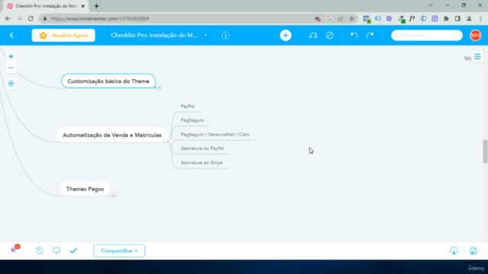The image size is (488, 274).
Task: Open the Compartilhar share dropdown
Action: [119, 250]
